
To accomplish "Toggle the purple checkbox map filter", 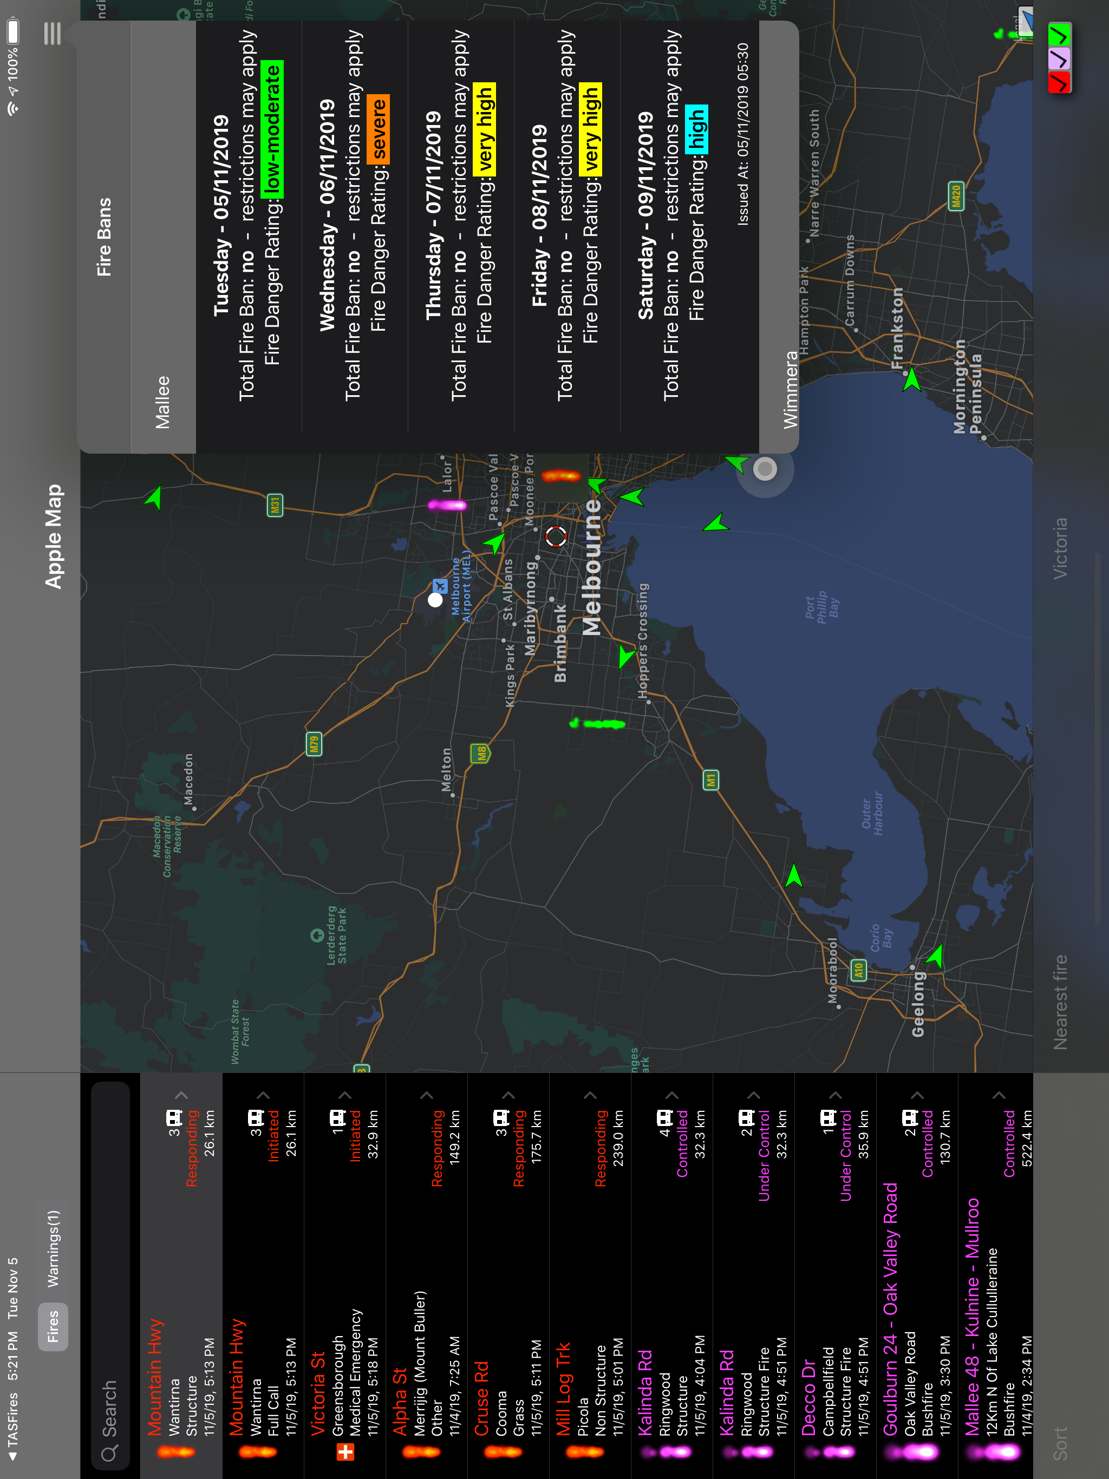I will pyautogui.click(x=1060, y=58).
